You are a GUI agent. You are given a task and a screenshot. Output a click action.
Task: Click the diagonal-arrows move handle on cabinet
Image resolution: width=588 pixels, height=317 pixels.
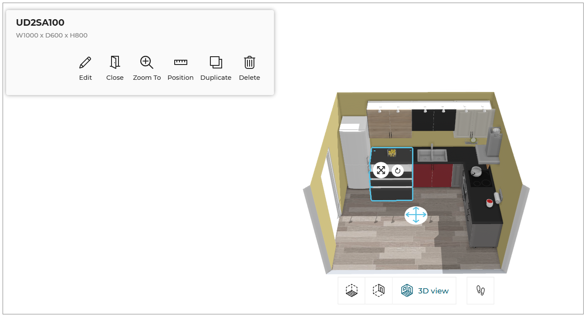pos(381,170)
